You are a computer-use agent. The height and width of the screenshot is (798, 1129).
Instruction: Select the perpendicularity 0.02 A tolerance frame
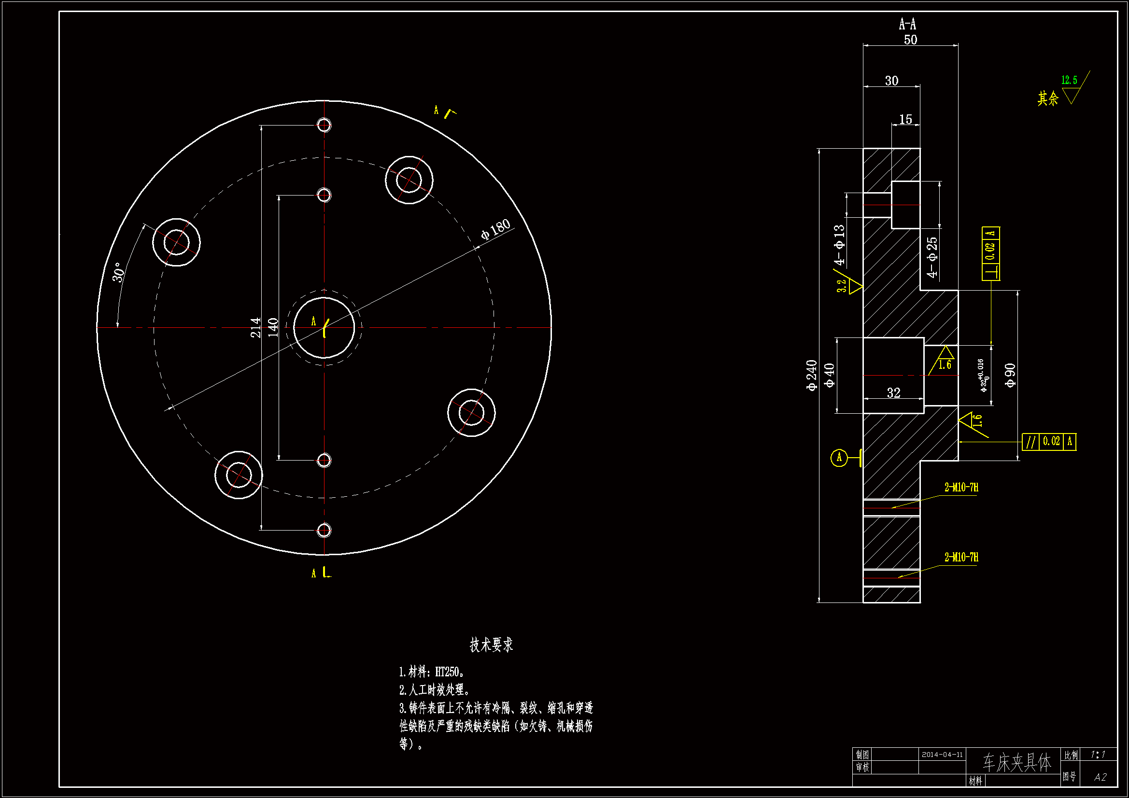[990, 254]
